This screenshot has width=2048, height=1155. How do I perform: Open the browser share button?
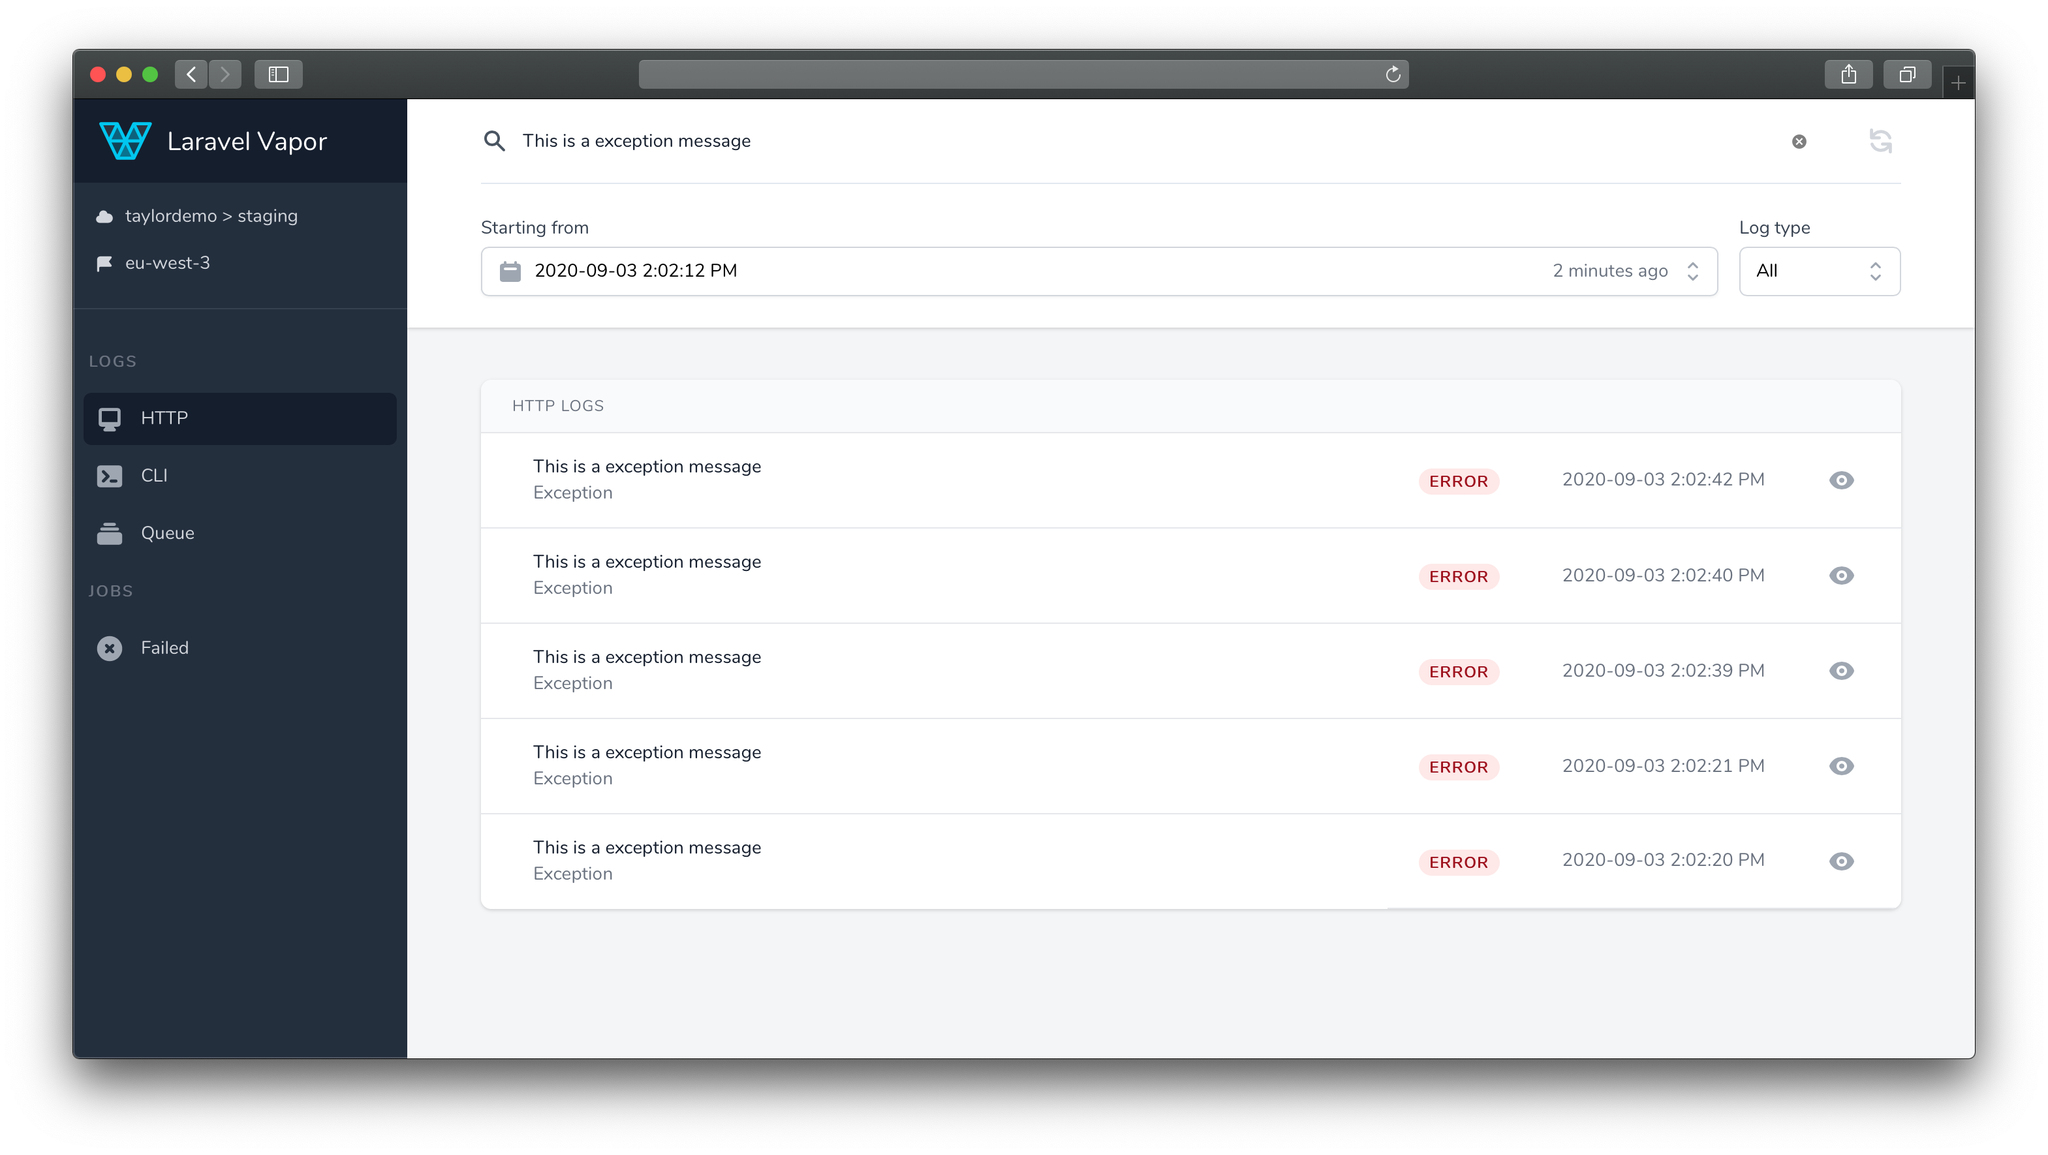[1848, 74]
